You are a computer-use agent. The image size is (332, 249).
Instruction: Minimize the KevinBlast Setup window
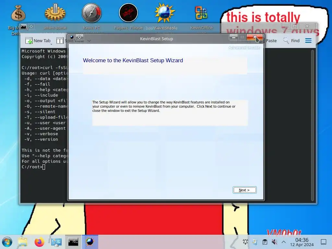tap(234, 38)
